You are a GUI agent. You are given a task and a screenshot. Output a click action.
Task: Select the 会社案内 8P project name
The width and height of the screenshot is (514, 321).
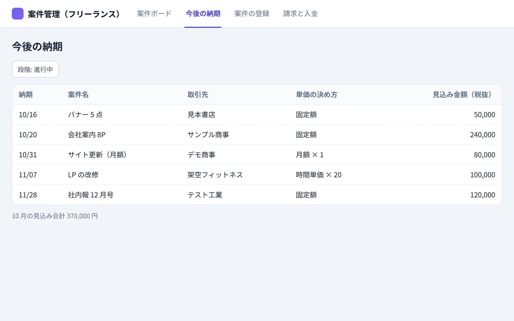coord(87,135)
